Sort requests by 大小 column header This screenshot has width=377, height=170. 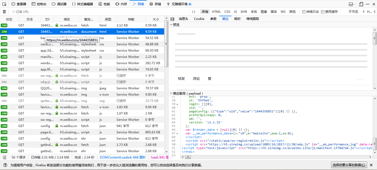156,19
